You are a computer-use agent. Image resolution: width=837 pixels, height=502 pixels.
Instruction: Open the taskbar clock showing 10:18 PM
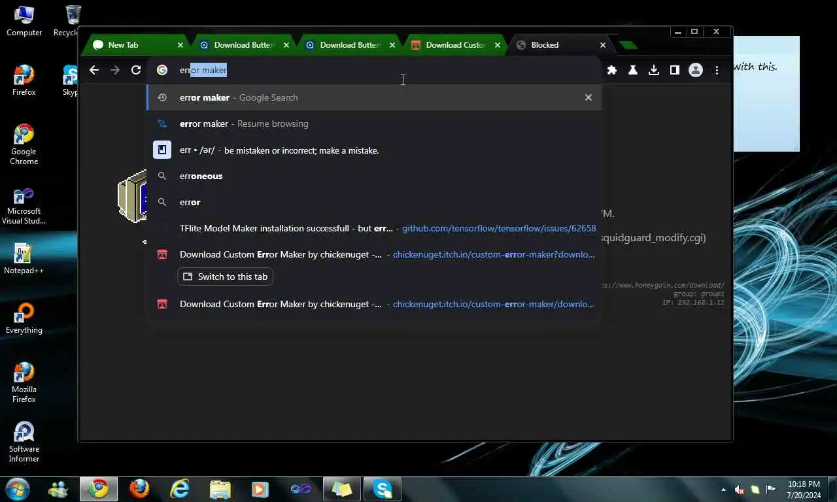(x=804, y=490)
